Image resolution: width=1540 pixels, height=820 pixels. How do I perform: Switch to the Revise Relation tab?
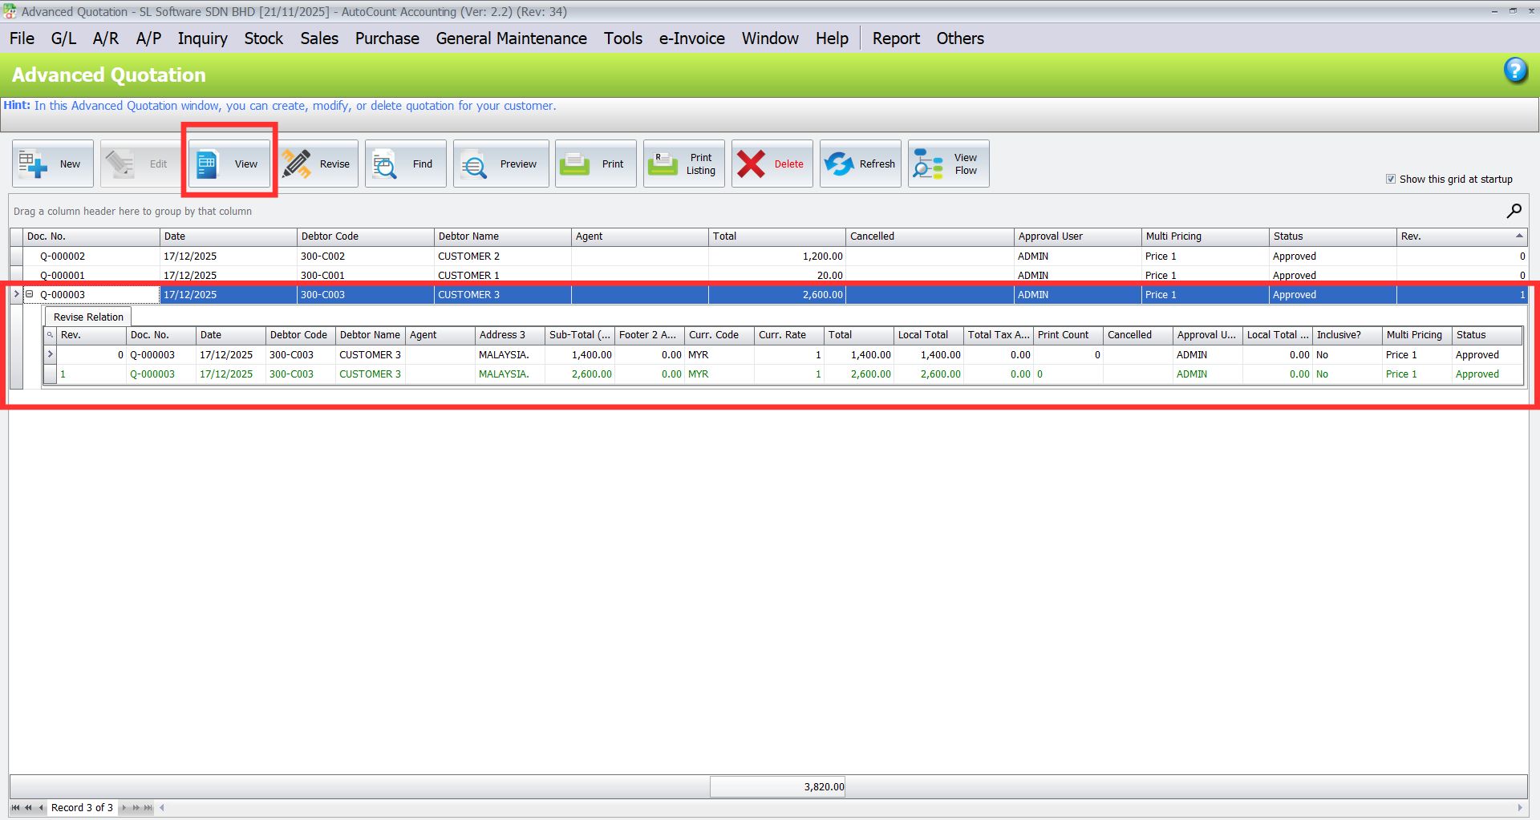[88, 317]
